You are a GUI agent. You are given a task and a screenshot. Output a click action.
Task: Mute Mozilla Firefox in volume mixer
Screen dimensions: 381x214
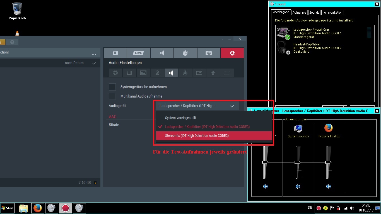(x=329, y=186)
